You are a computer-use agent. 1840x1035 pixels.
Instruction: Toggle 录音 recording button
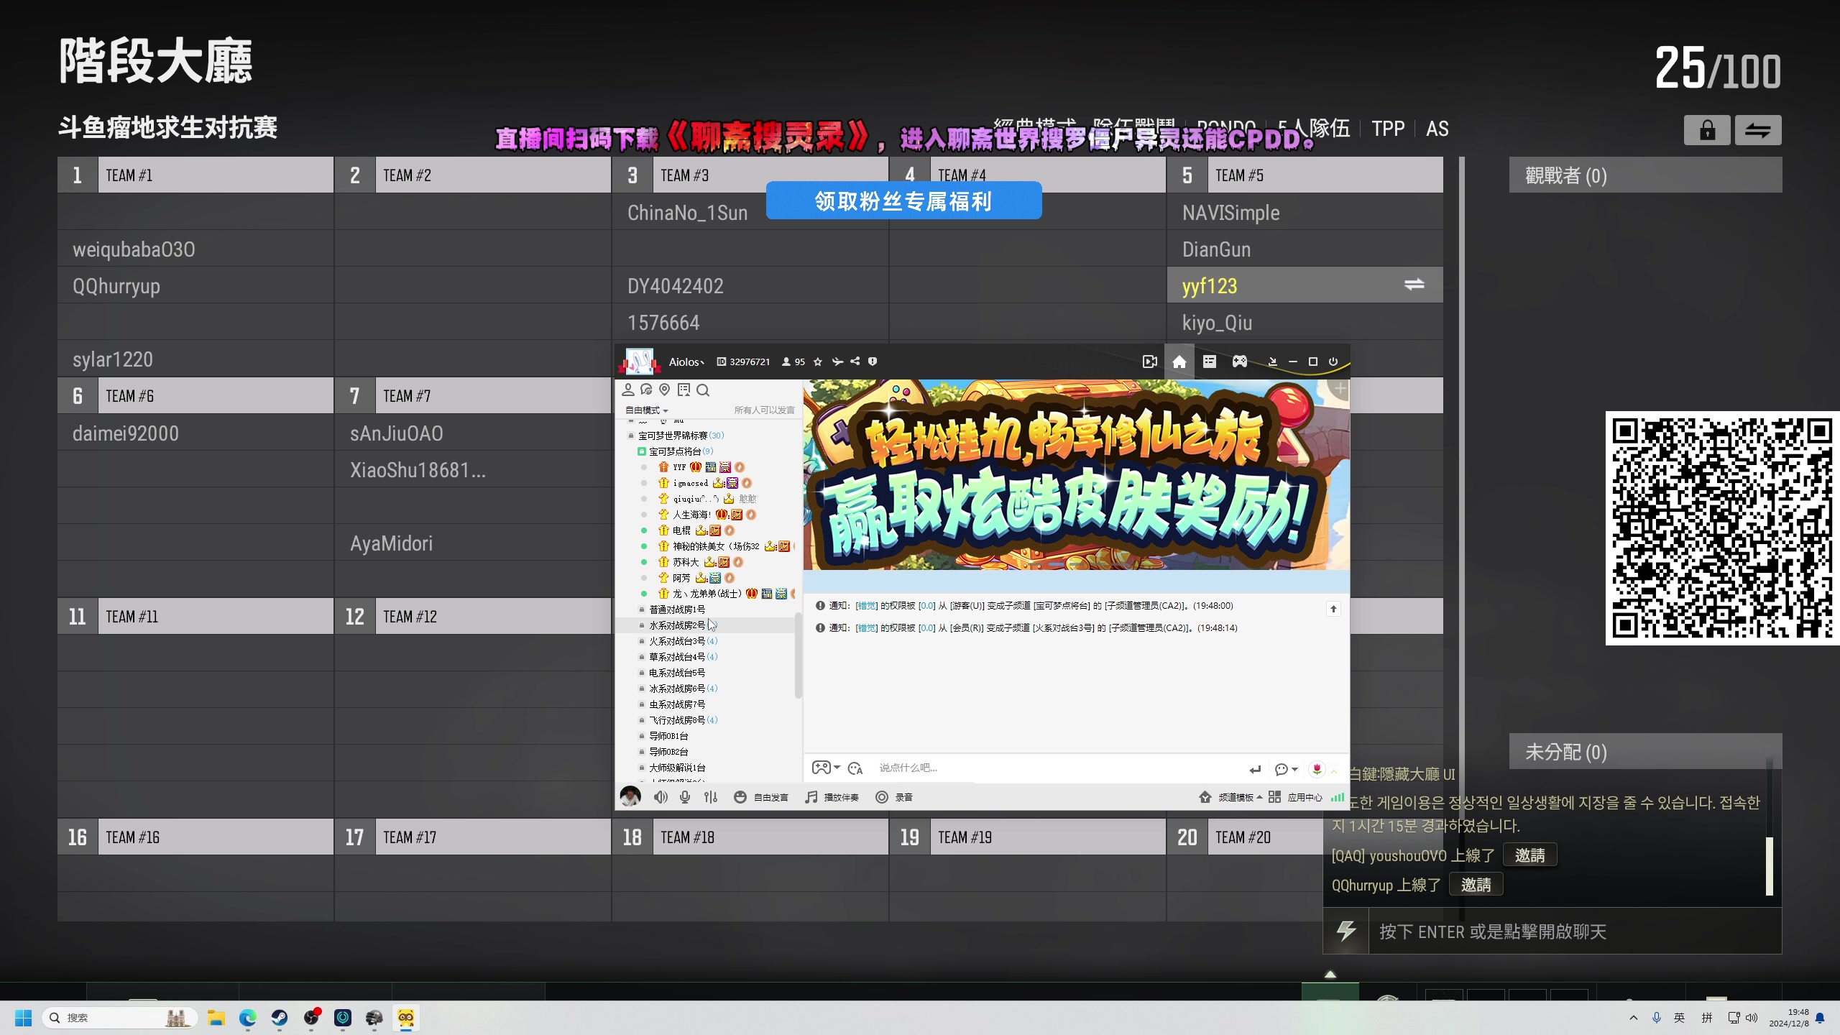click(x=894, y=797)
